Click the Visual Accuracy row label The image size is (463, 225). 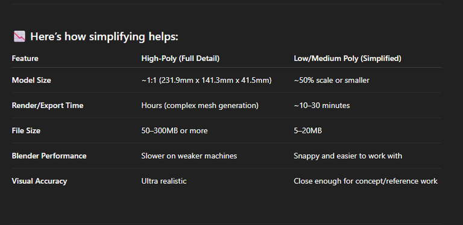pyautogui.click(x=39, y=181)
